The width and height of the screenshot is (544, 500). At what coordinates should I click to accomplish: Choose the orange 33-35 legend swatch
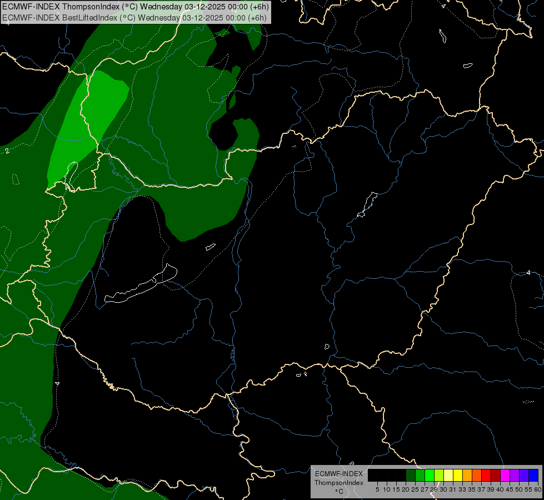click(x=467, y=475)
